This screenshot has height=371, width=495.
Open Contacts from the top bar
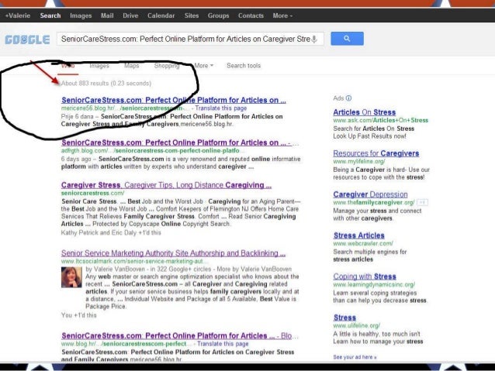point(251,15)
